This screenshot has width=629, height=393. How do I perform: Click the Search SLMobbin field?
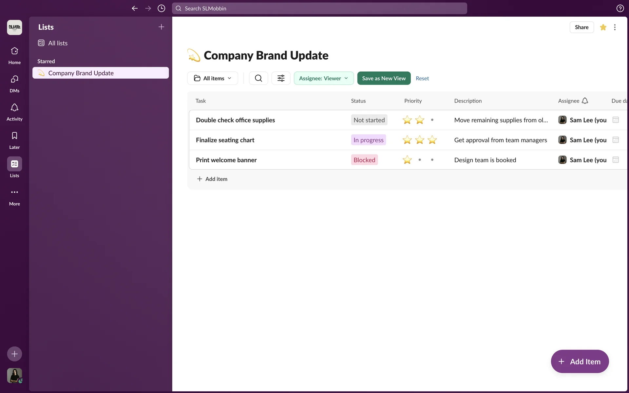pyautogui.click(x=319, y=9)
